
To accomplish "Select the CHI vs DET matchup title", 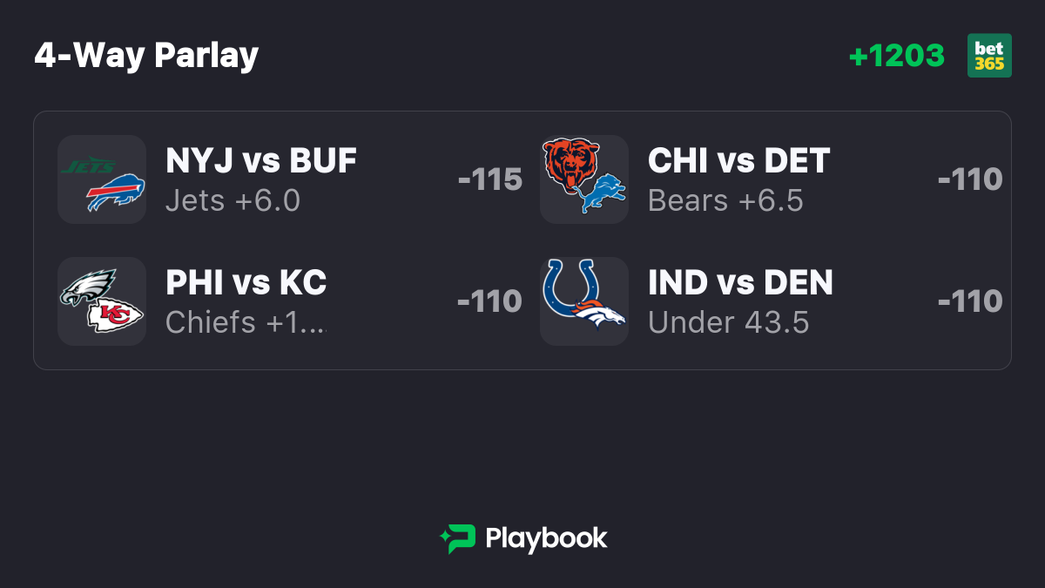I will click(x=739, y=161).
